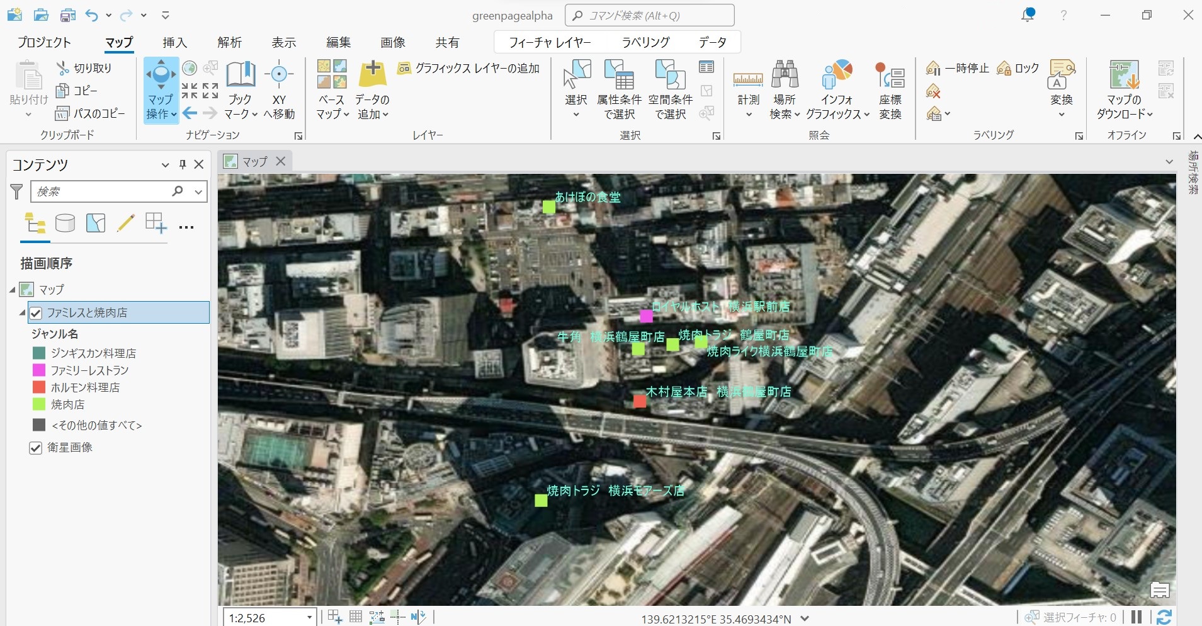This screenshot has height=626, width=1202.
Task: Switch to list by snapping view
Action: point(156,223)
